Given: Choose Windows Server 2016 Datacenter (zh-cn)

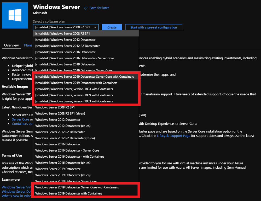Looking at the screenshot, I should (86, 163).
